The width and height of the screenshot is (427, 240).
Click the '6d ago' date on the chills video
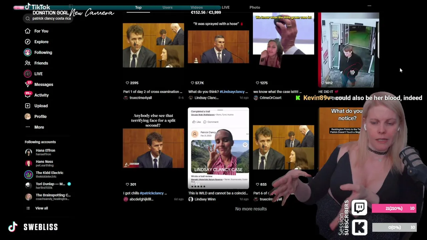click(179, 199)
